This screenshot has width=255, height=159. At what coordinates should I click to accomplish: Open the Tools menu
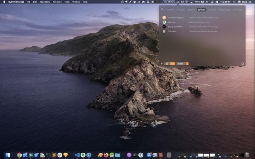[x=67, y=2]
